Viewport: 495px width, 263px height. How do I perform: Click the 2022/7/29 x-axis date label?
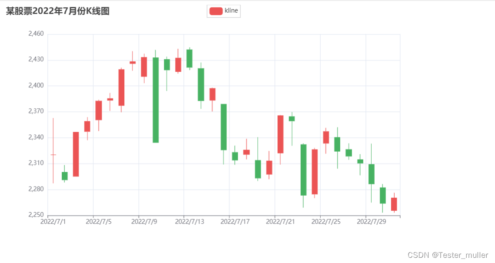372,222
